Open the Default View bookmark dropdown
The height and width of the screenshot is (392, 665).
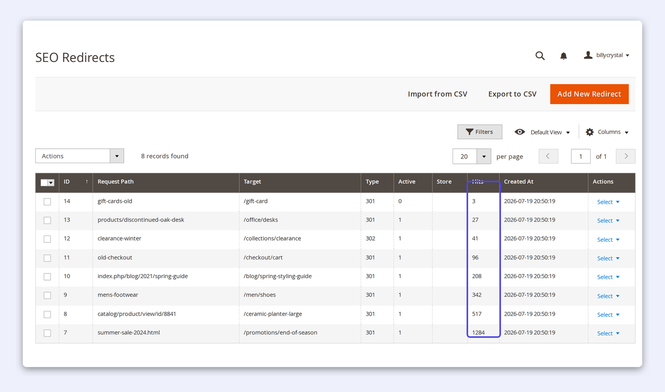pos(542,132)
